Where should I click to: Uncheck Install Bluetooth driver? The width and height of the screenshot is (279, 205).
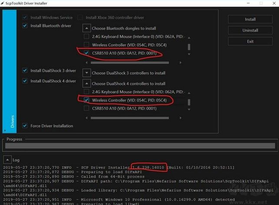point(25,26)
